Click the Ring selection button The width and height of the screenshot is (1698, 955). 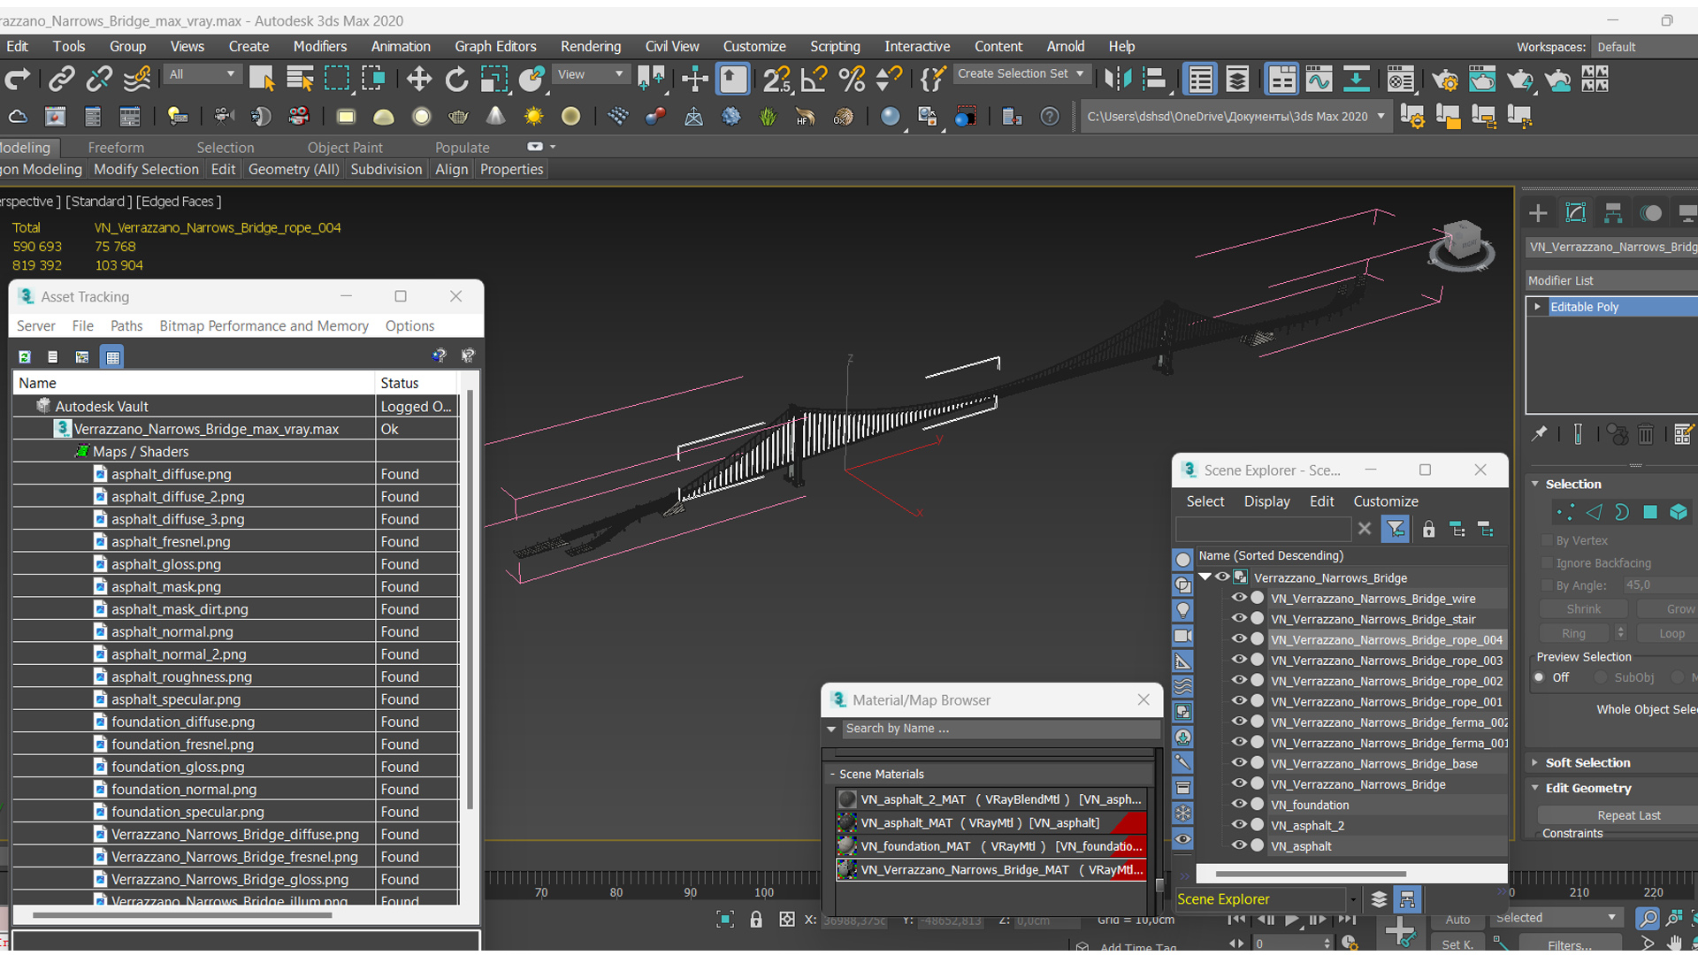coord(1574,633)
